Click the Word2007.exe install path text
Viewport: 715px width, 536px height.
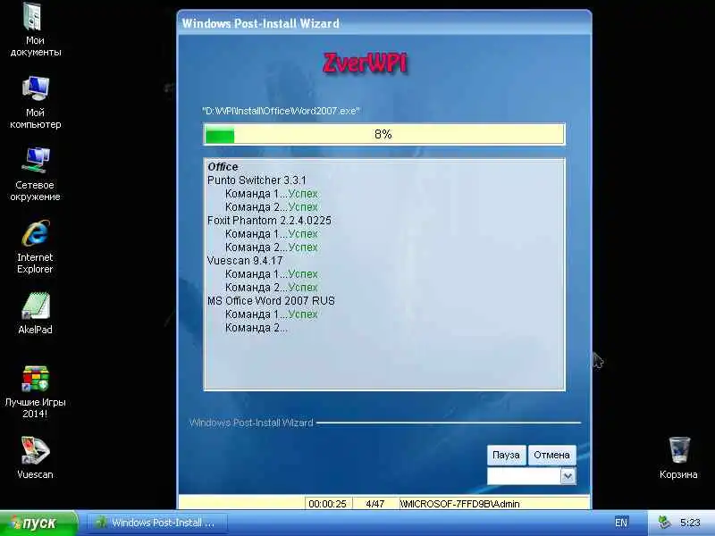(x=281, y=111)
